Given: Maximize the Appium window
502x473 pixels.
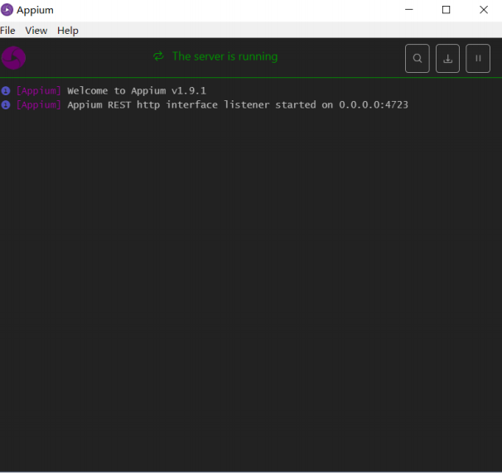Looking at the screenshot, I should pos(446,10).
